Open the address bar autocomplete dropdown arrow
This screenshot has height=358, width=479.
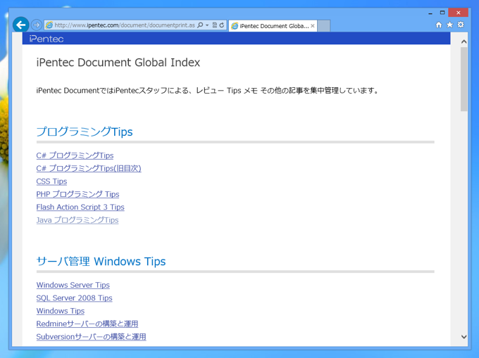[x=207, y=25]
